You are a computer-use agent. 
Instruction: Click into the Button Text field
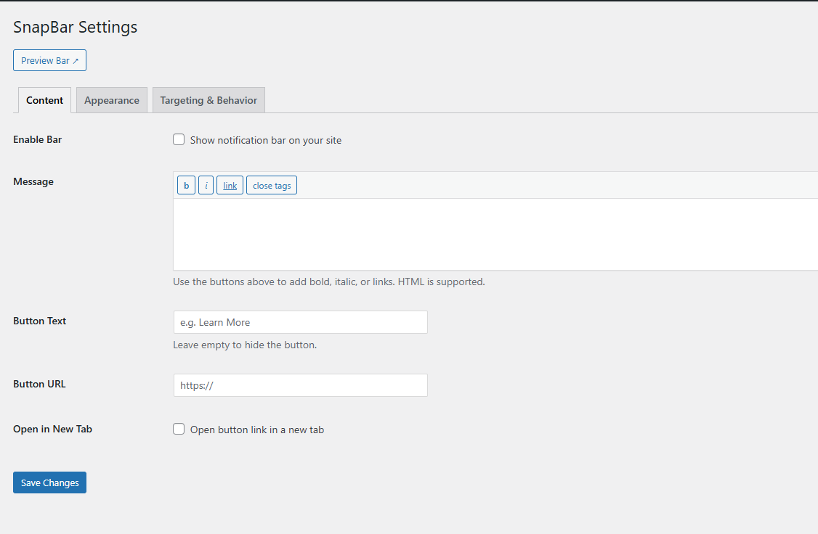(300, 322)
